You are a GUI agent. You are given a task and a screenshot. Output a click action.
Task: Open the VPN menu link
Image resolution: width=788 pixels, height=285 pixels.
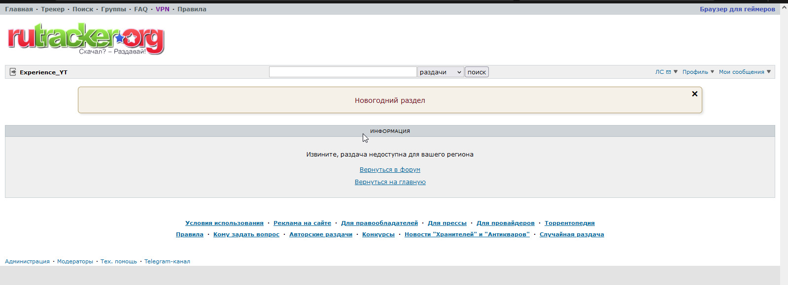coord(163,9)
